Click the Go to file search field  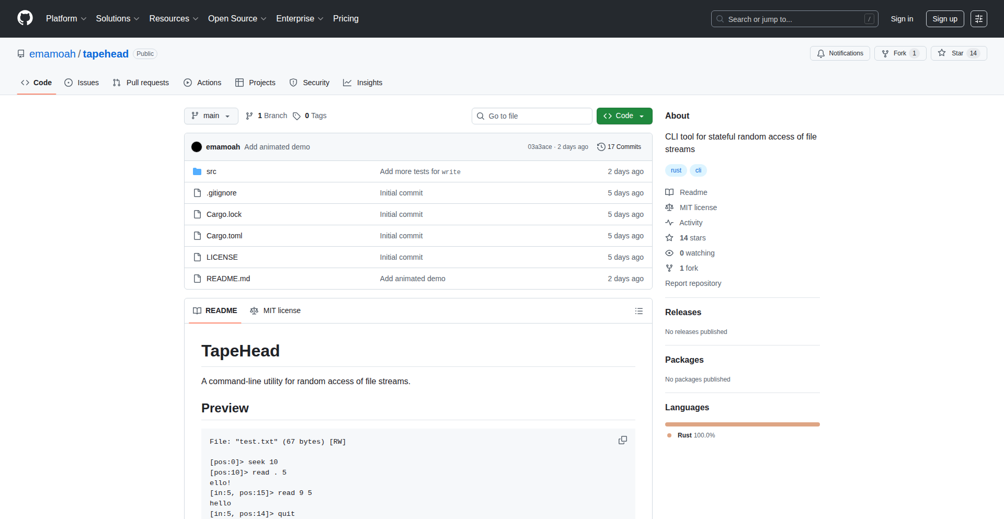click(x=532, y=116)
